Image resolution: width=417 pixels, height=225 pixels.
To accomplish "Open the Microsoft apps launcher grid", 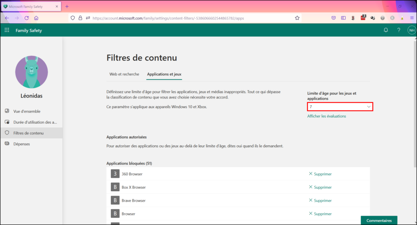I will (7, 30).
